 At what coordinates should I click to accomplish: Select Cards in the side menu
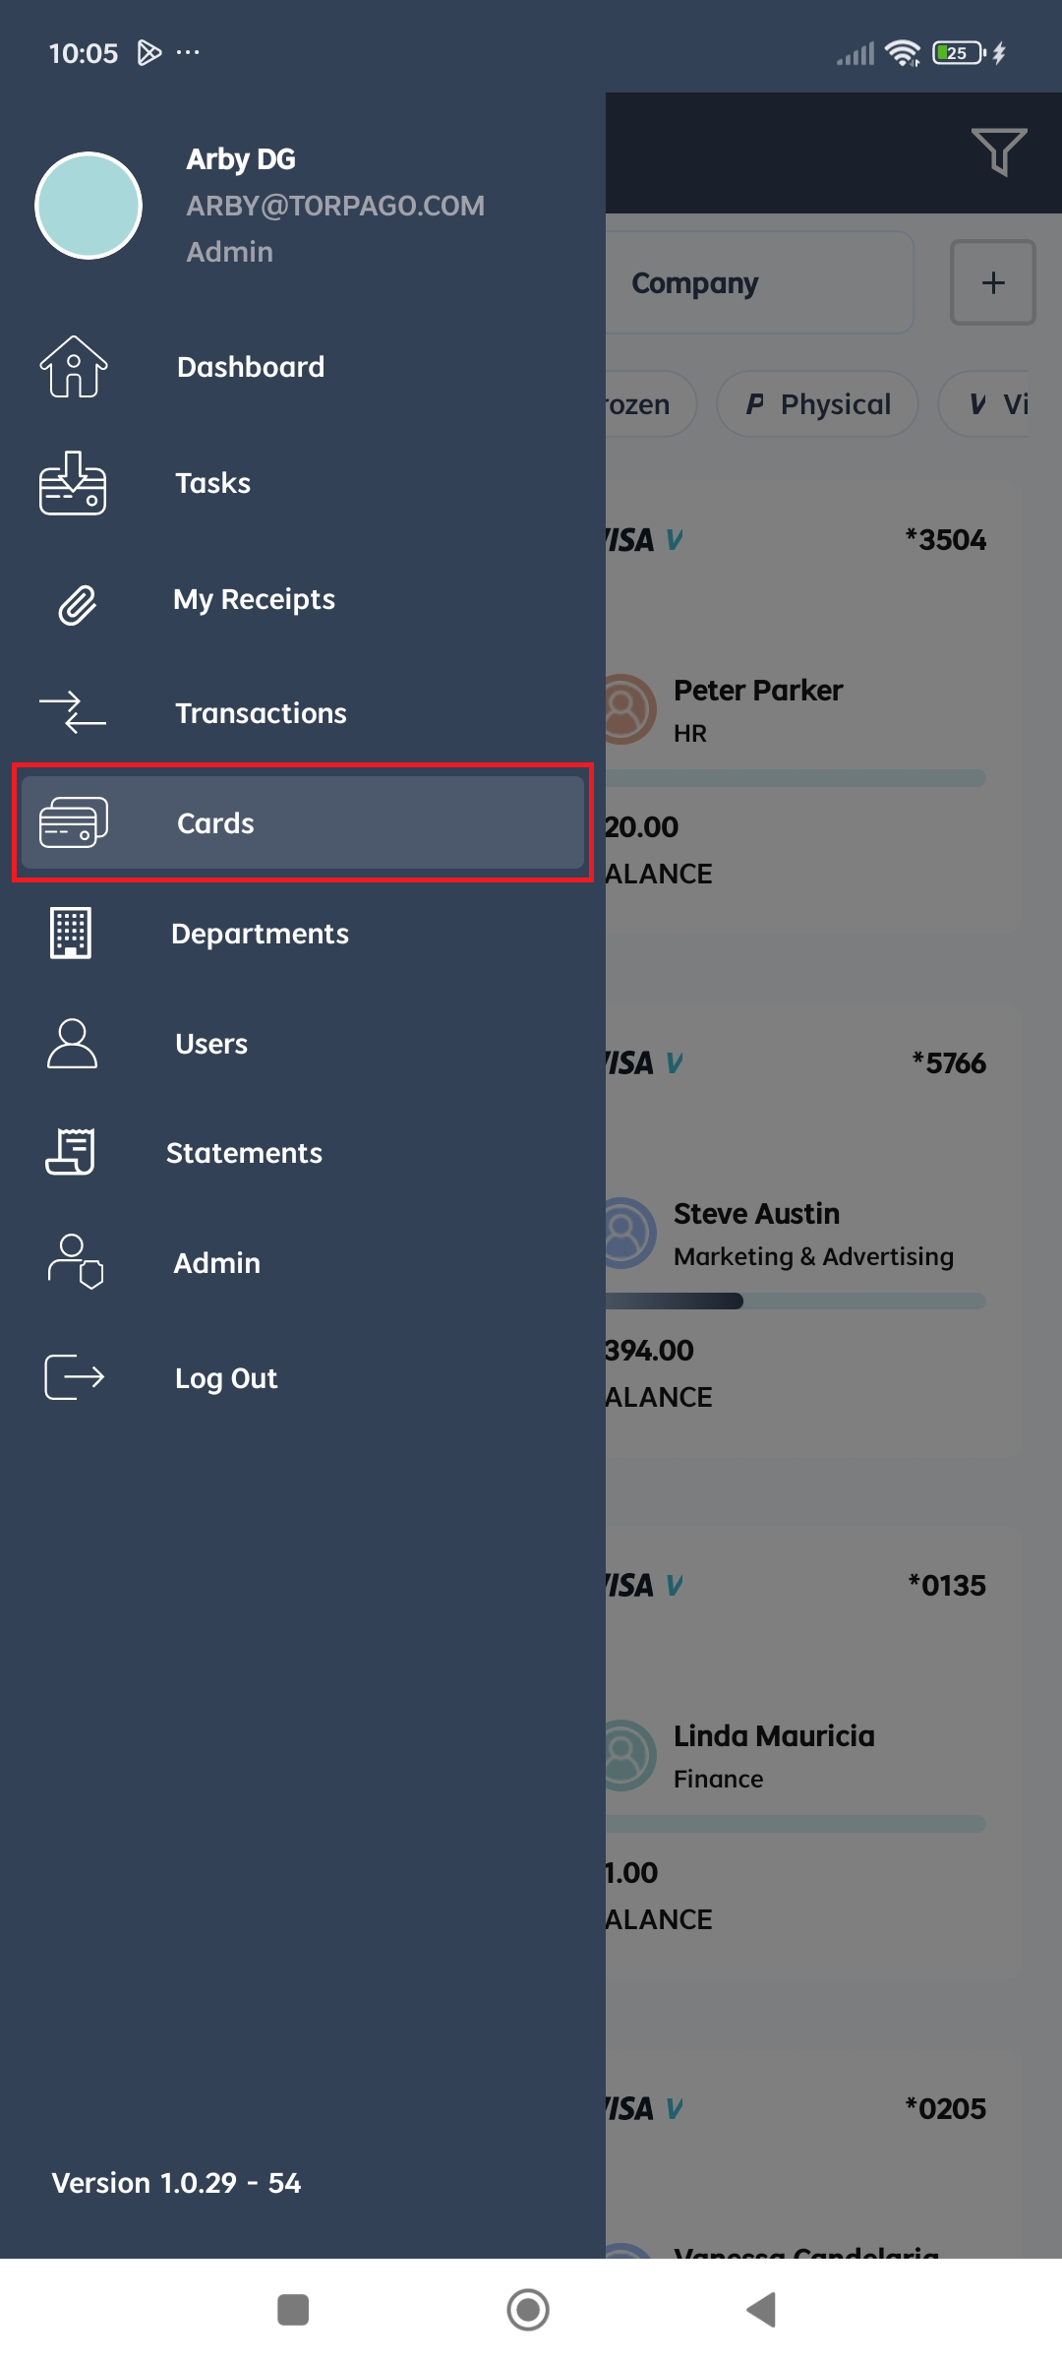tap(303, 822)
